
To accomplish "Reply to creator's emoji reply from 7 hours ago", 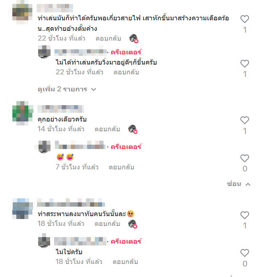I will 121,167.
